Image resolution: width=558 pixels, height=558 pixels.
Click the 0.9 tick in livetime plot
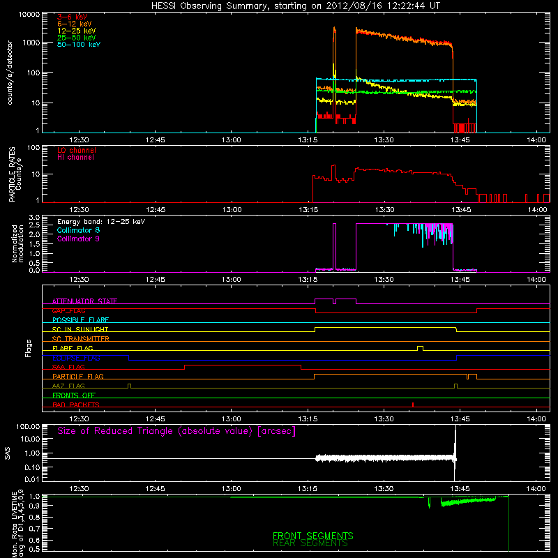(x=34, y=506)
